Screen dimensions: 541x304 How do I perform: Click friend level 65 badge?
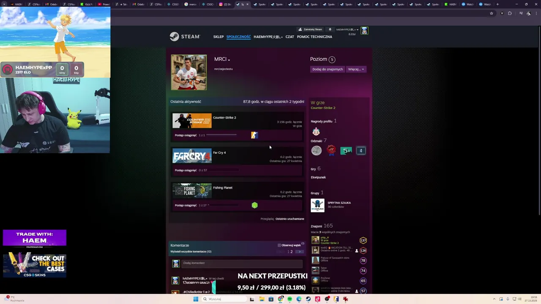(x=363, y=281)
